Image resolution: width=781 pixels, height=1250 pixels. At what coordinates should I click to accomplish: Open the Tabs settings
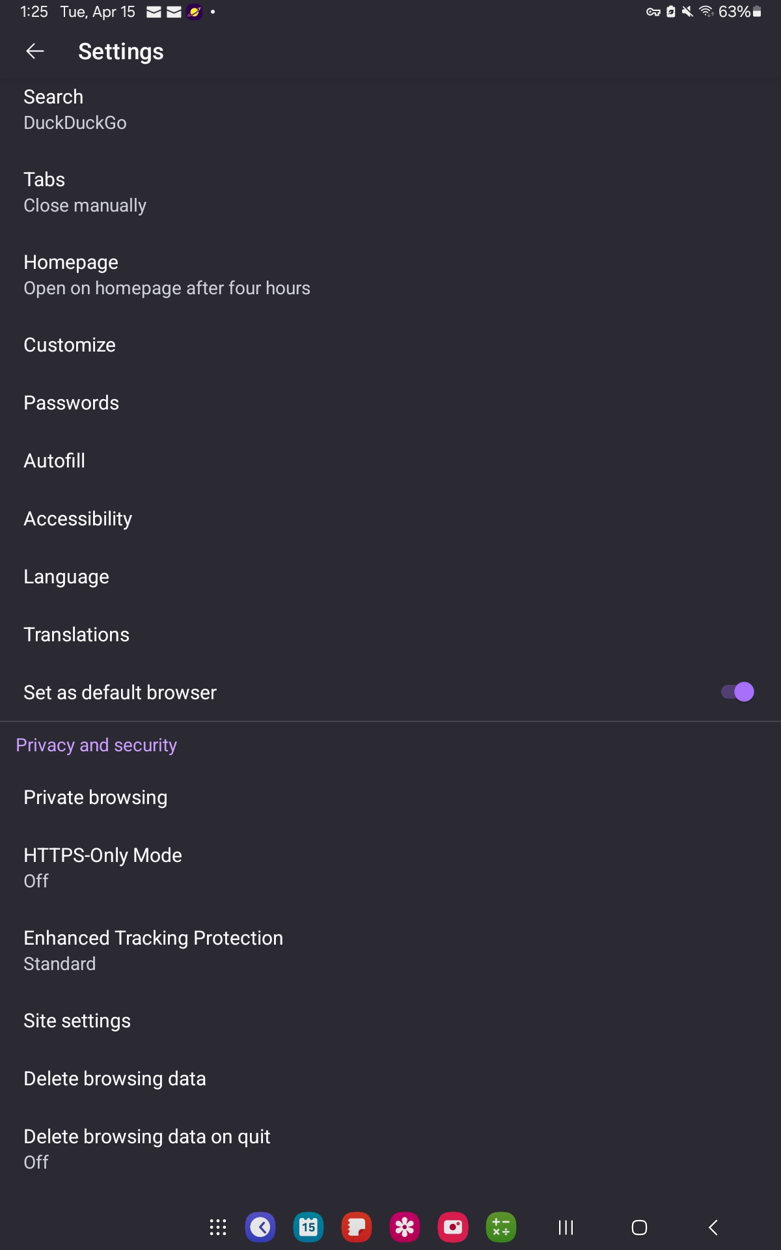pyautogui.click(x=85, y=192)
